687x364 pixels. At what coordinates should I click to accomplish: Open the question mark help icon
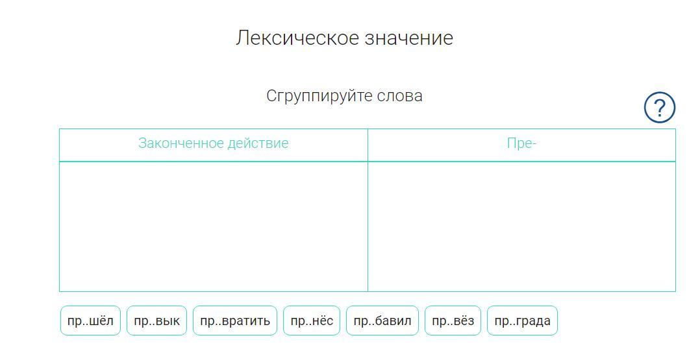[659, 107]
